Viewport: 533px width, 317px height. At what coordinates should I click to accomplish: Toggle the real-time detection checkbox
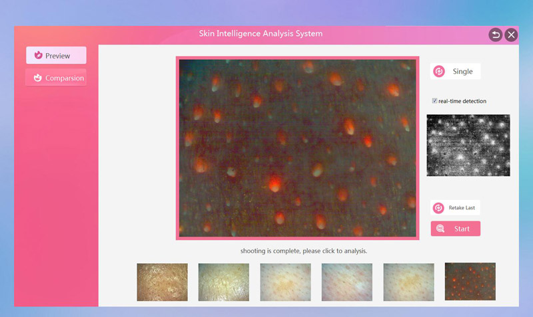tap(434, 101)
